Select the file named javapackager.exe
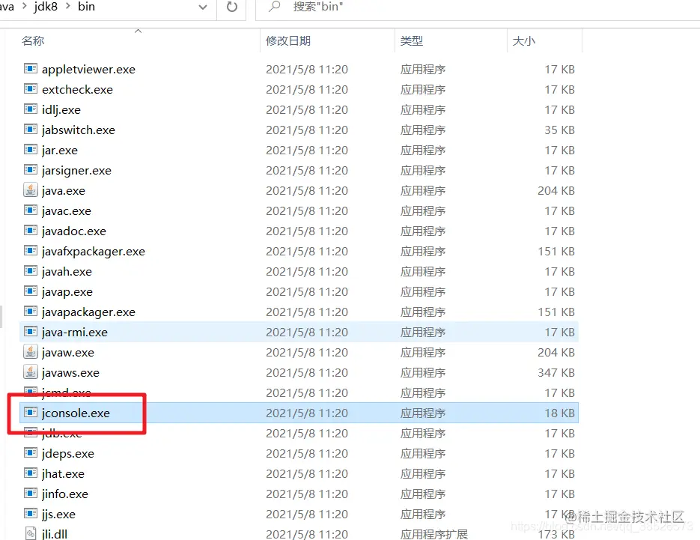This screenshot has width=700, height=540. point(88,312)
